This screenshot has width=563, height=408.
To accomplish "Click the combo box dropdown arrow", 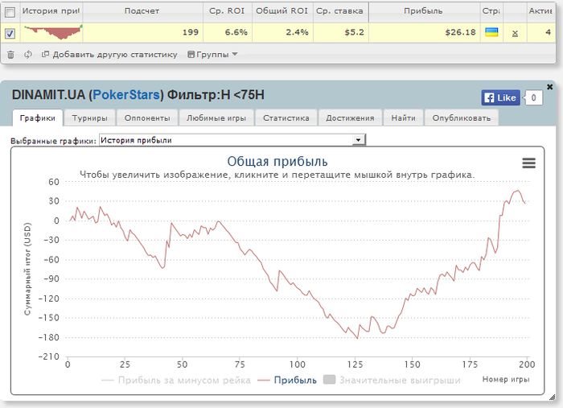I will (x=358, y=140).
